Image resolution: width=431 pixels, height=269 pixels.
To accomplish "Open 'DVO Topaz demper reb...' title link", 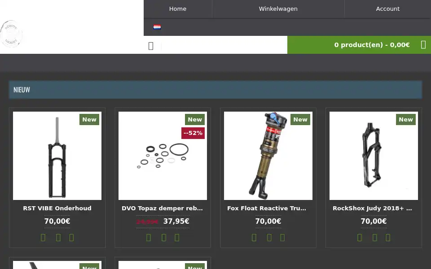I will tap(163, 208).
